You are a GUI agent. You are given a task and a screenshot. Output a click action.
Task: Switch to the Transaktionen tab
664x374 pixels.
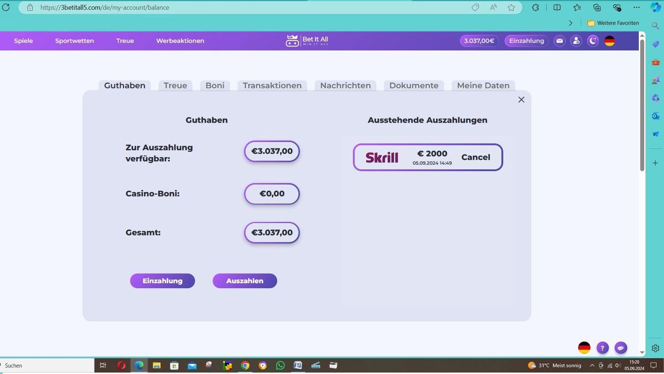(x=272, y=85)
